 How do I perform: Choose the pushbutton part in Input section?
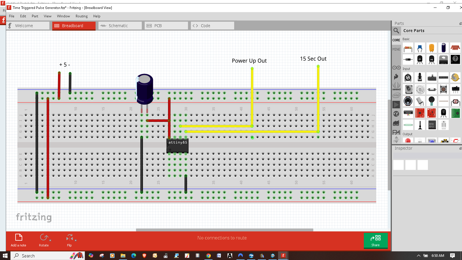444,89
